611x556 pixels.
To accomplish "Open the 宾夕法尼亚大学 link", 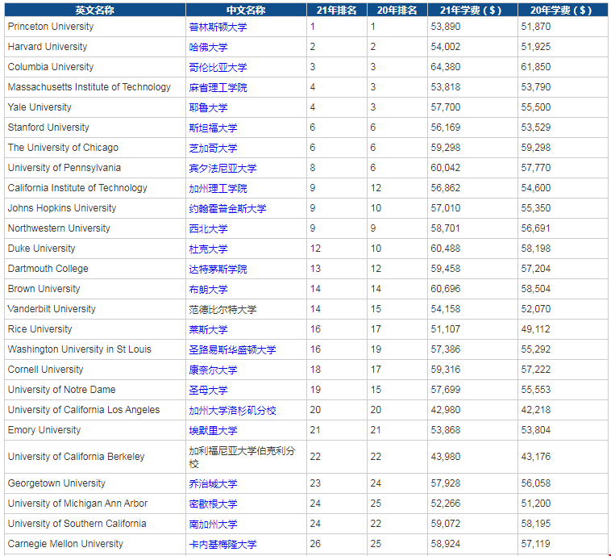I will point(223,168).
